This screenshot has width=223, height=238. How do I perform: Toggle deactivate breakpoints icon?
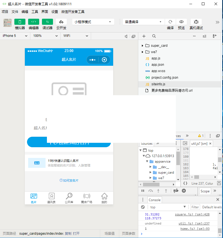click(x=176, y=191)
